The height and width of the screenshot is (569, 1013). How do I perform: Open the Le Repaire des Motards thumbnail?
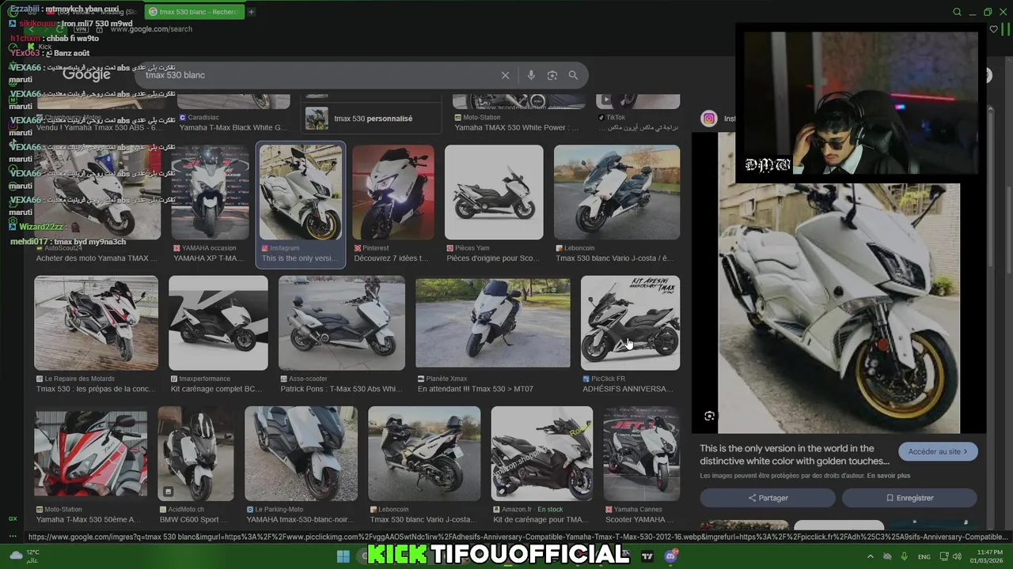point(96,322)
